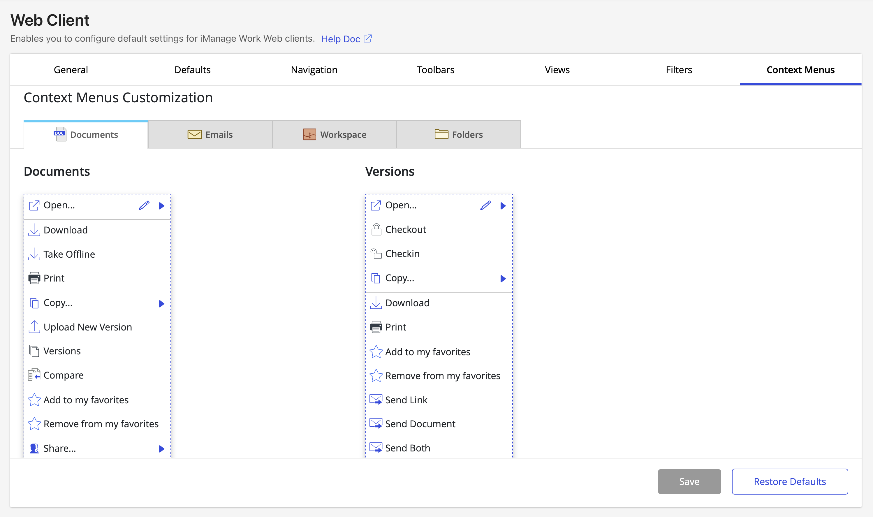
Task: Click the Upload New Version arrow icon
Action: [34, 327]
